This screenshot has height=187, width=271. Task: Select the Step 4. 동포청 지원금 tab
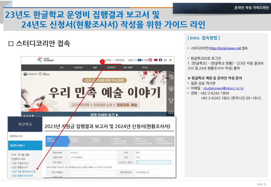tap(122, 141)
